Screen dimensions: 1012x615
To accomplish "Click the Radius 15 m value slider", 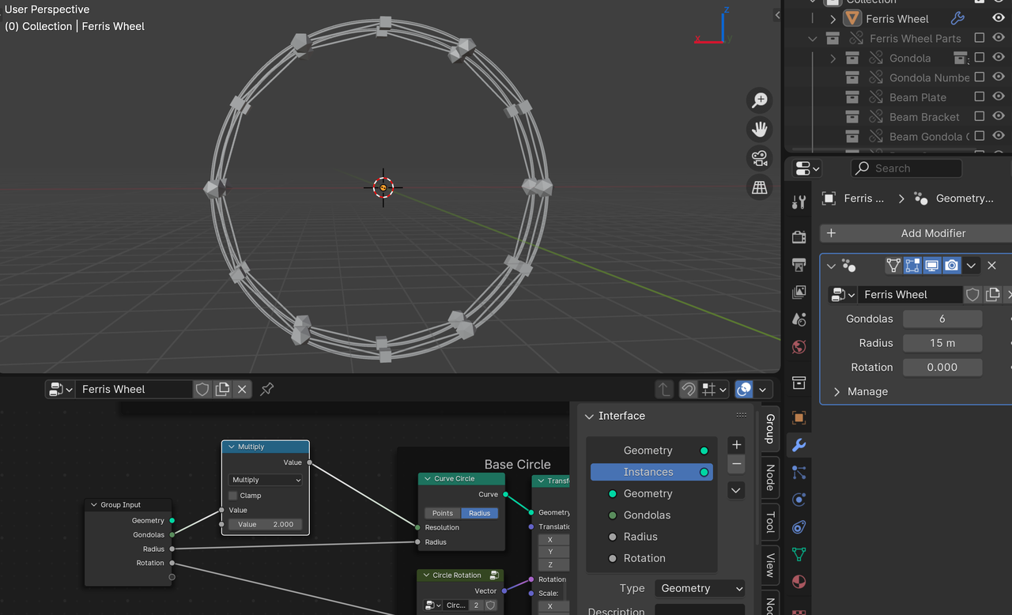I will tap(942, 342).
